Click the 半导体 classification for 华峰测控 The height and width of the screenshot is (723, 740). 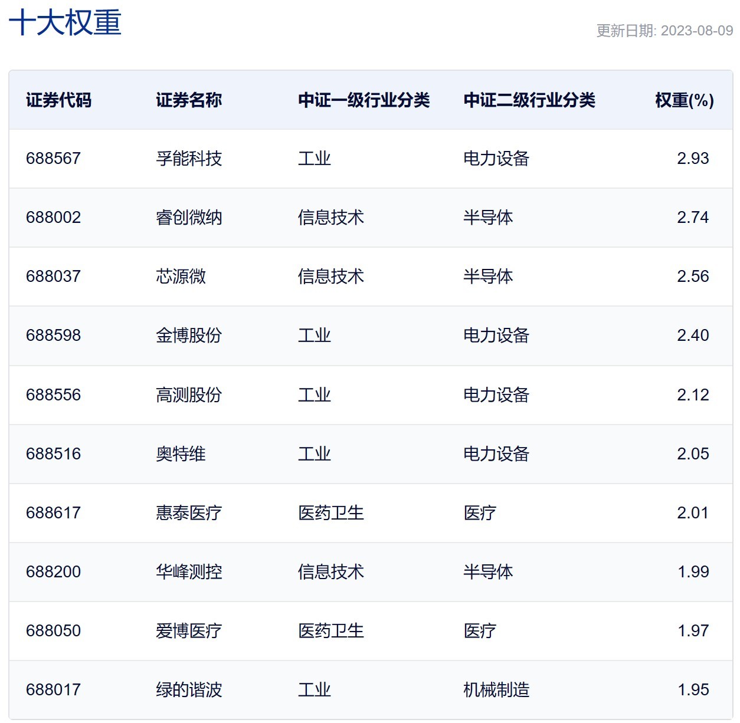pyautogui.click(x=489, y=571)
